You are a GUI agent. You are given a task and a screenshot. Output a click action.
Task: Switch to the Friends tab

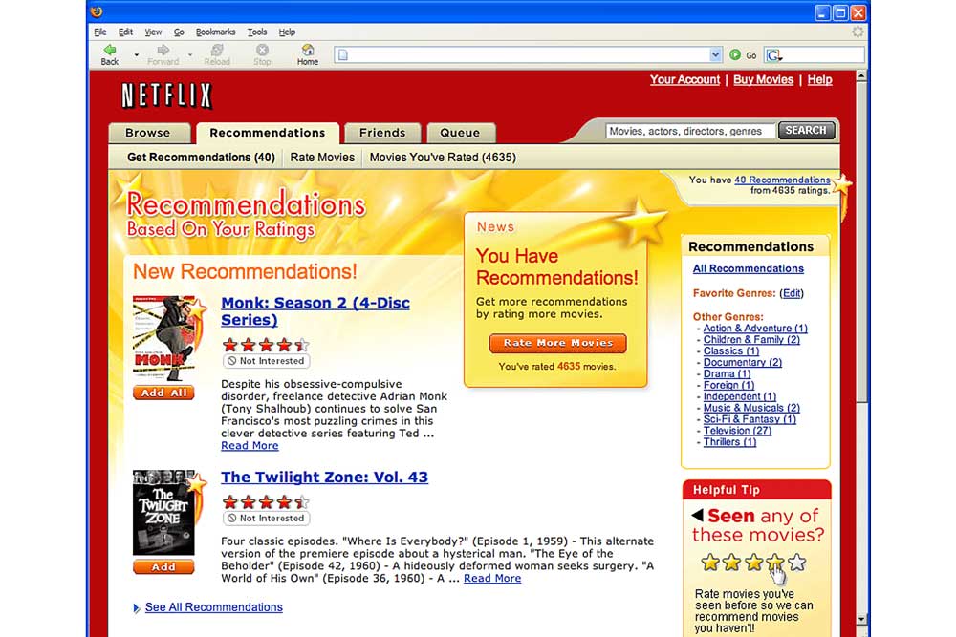click(382, 133)
